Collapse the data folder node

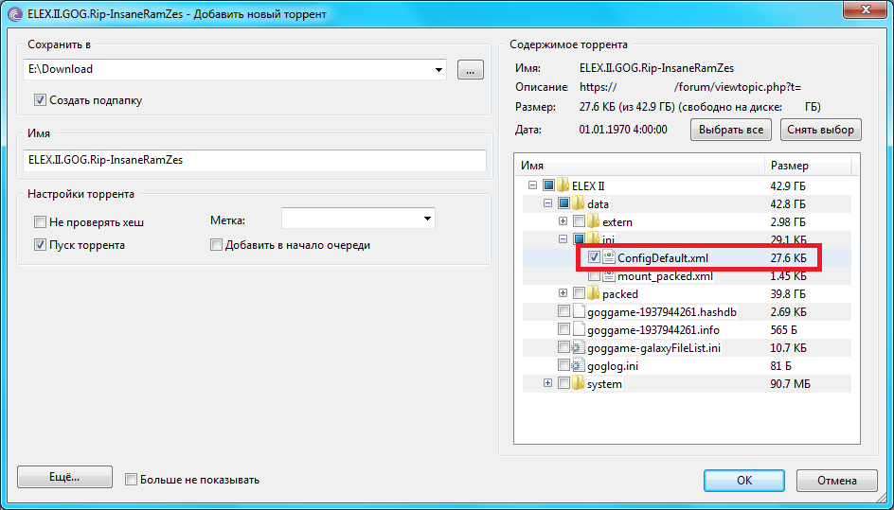click(x=548, y=203)
